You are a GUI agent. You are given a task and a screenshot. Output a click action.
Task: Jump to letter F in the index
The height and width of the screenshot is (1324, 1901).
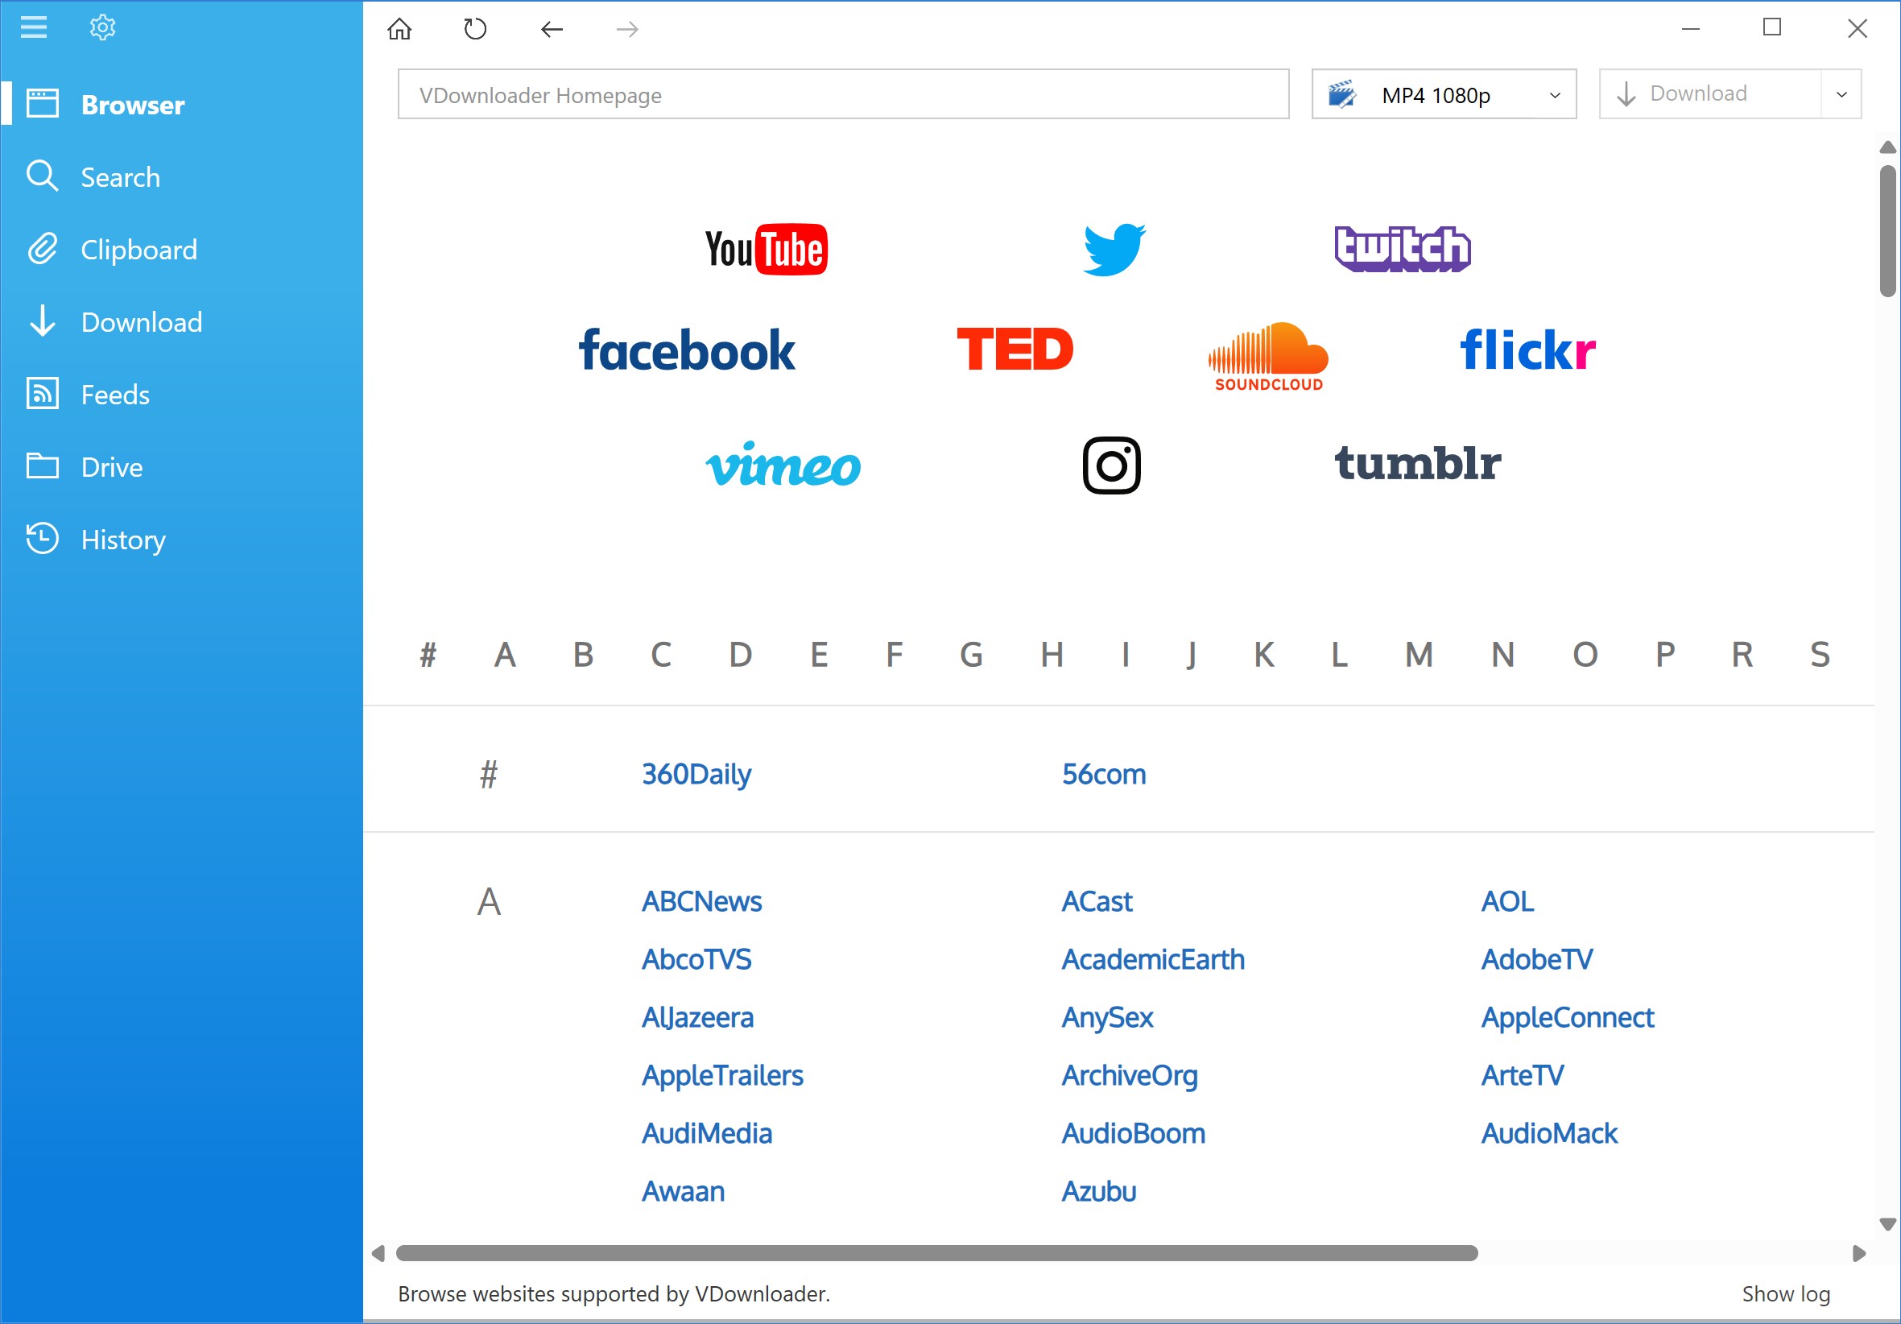895,654
